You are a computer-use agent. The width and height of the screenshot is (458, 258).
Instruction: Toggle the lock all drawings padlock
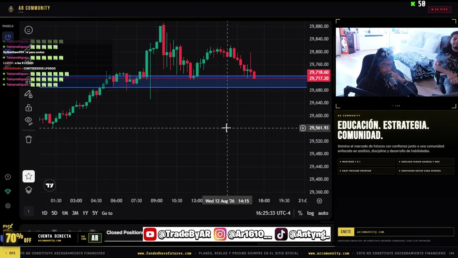point(29,107)
